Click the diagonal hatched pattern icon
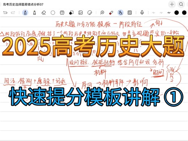 (130, 13)
